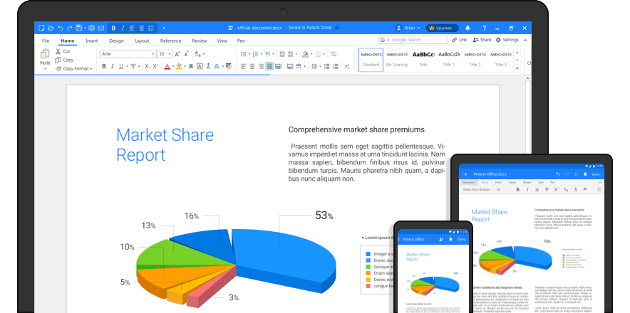Click the Link button
630x313 pixels.
click(x=459, y=40)
